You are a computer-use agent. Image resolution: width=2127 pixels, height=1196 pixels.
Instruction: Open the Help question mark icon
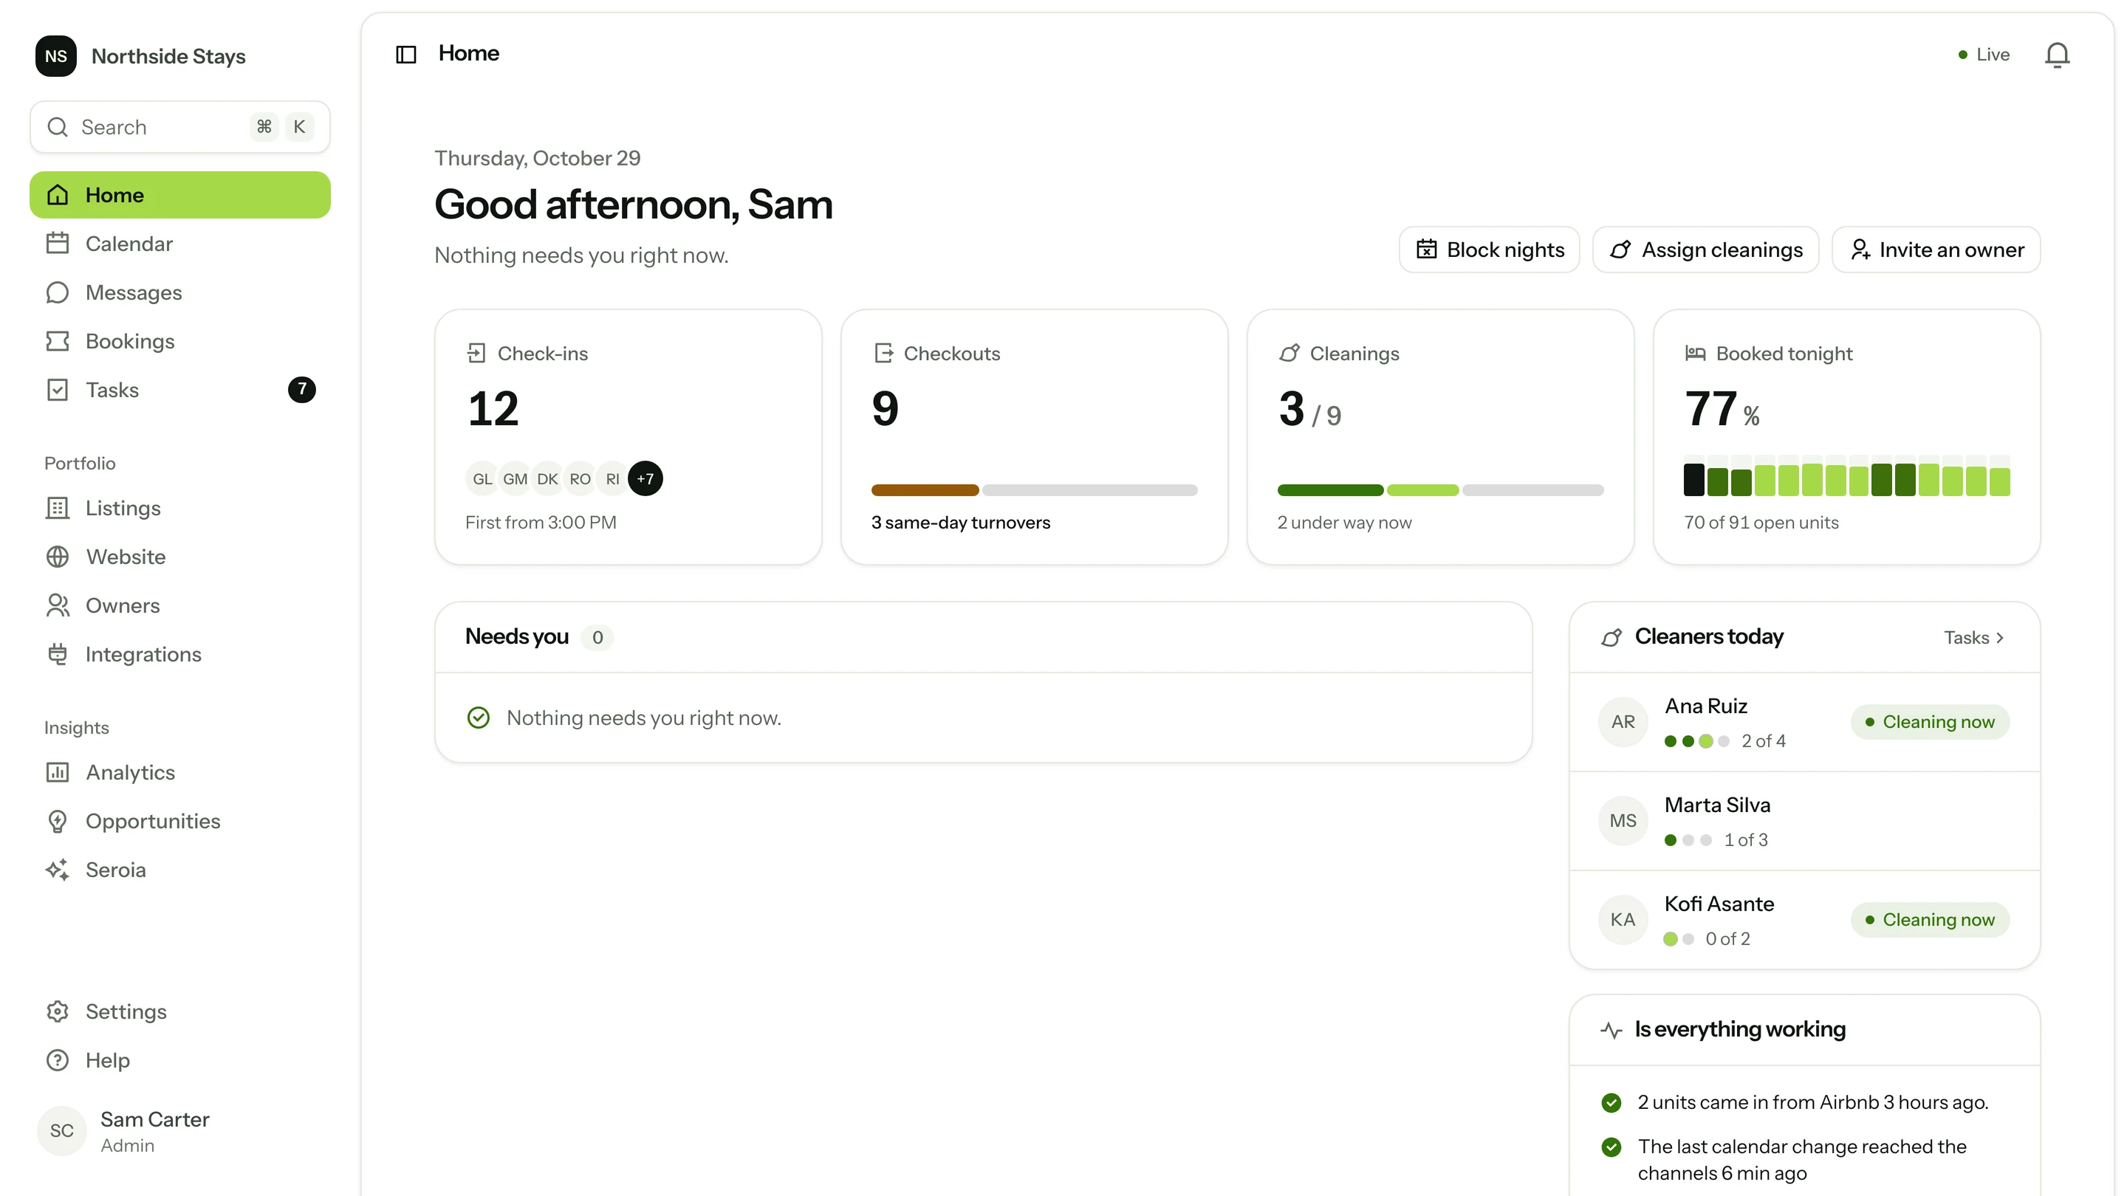57,1060
